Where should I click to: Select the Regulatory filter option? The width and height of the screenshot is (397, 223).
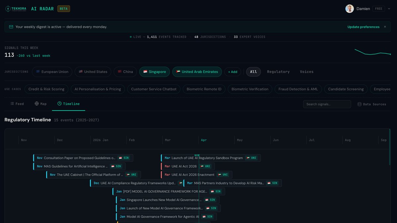point(278,72)
